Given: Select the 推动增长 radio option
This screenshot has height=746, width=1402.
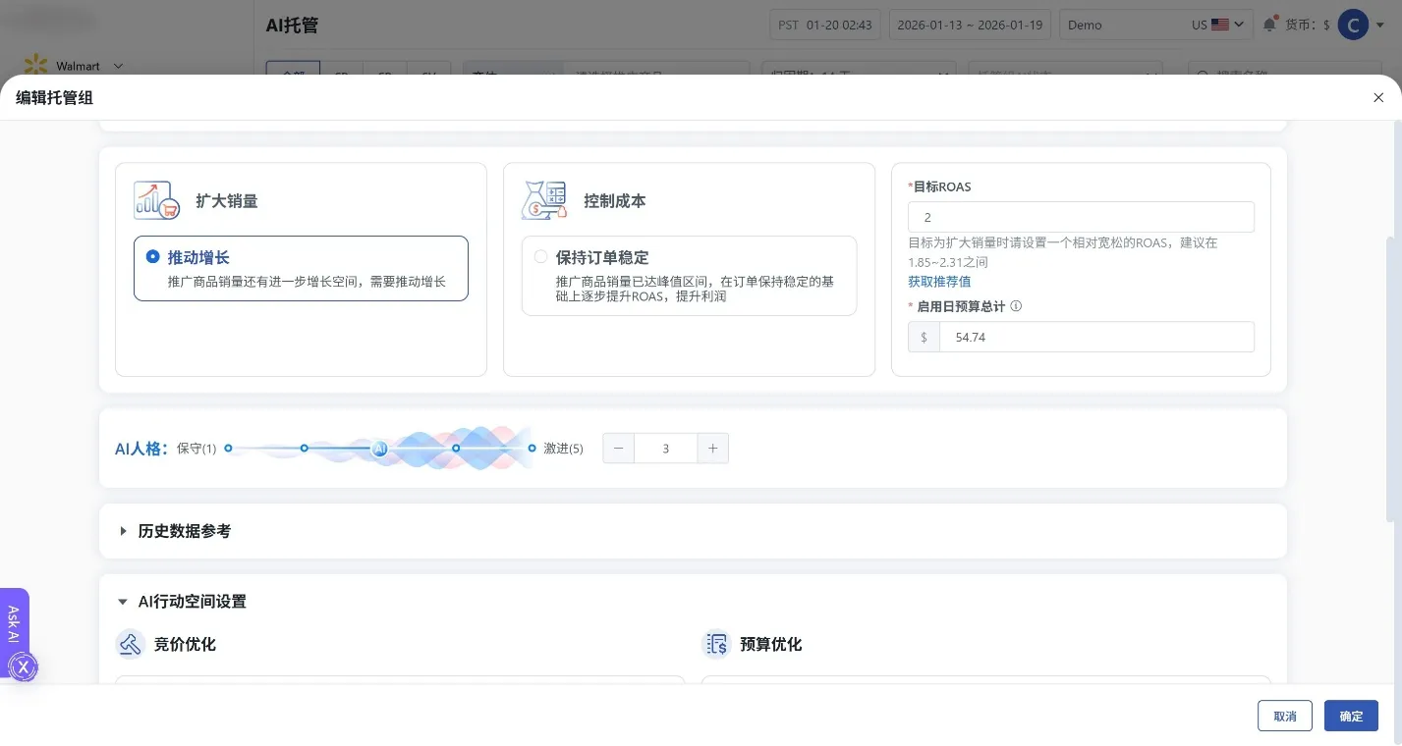Looking at the screenshot, I should 152,256.
